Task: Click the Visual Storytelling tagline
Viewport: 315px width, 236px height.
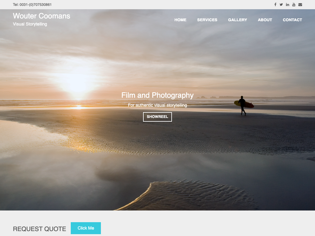Action: (30, 24)
